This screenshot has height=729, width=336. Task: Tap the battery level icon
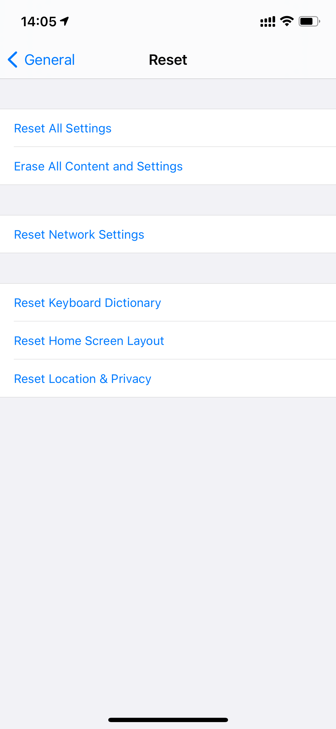pos(309,21)
